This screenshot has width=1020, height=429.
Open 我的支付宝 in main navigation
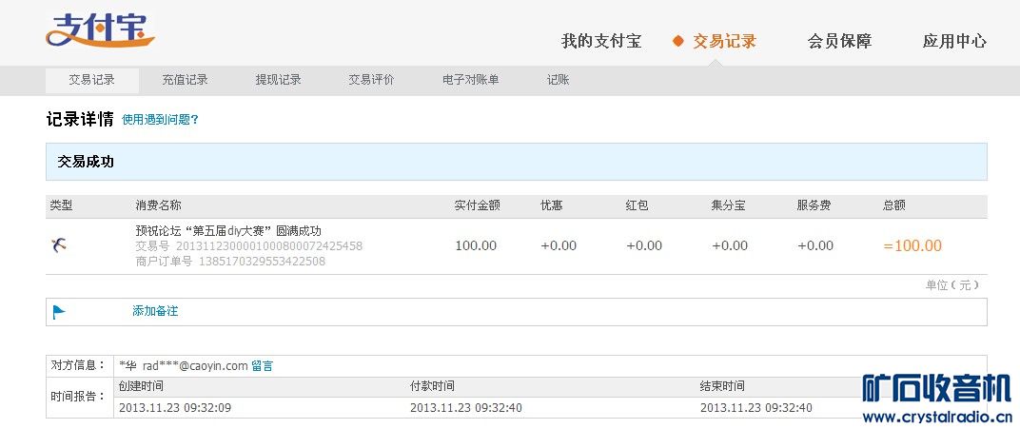click(x=600, y=41)
